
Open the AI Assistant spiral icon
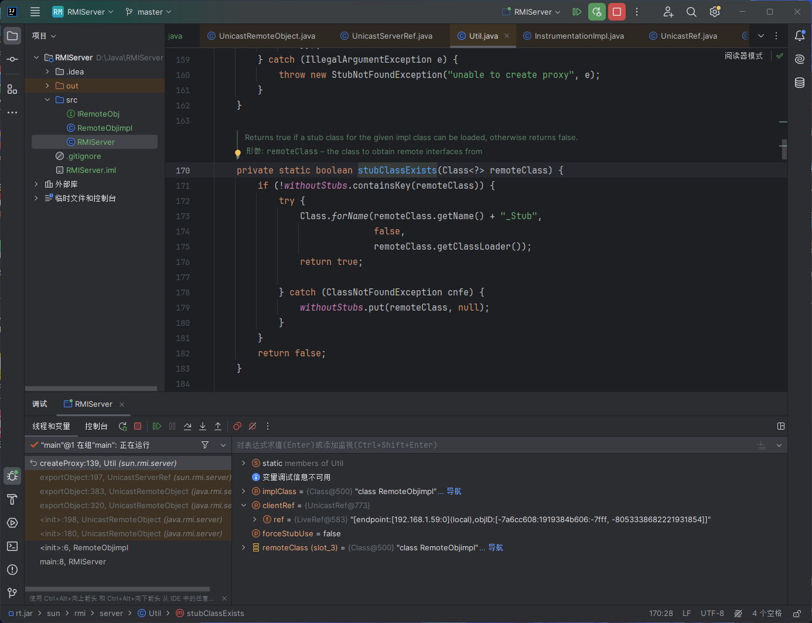(800, 59)
